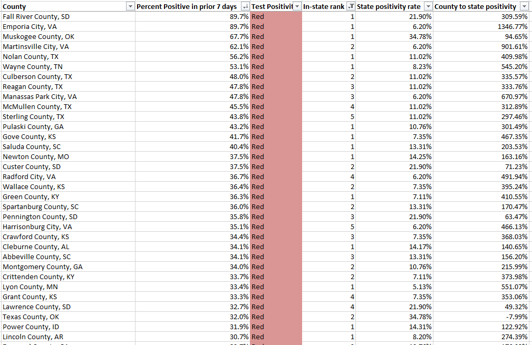Open the sorted Percent Positive filter arrow
The width and height of the screenshot is (532, 345).
tap(245, 6)
